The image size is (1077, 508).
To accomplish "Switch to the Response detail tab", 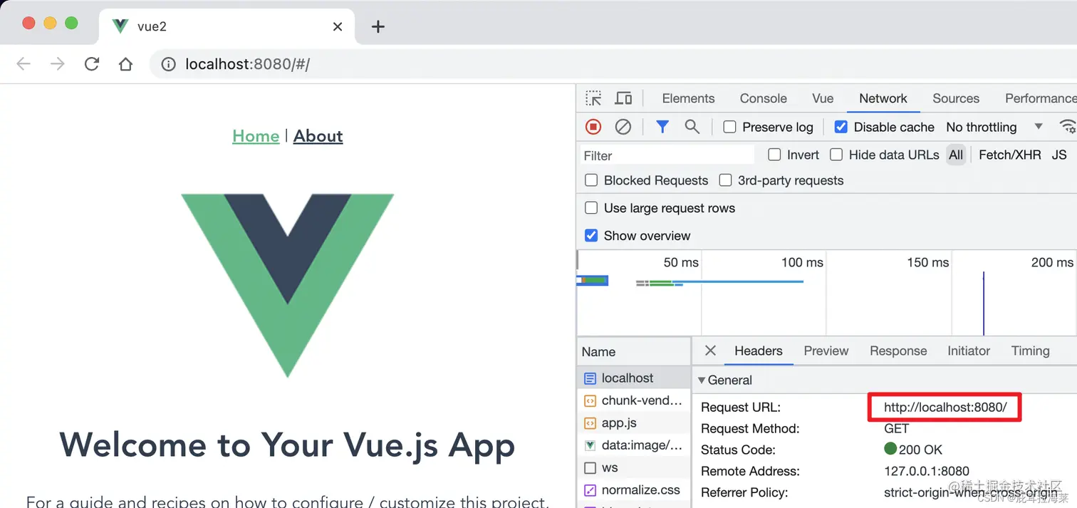I will click(898, 351).
